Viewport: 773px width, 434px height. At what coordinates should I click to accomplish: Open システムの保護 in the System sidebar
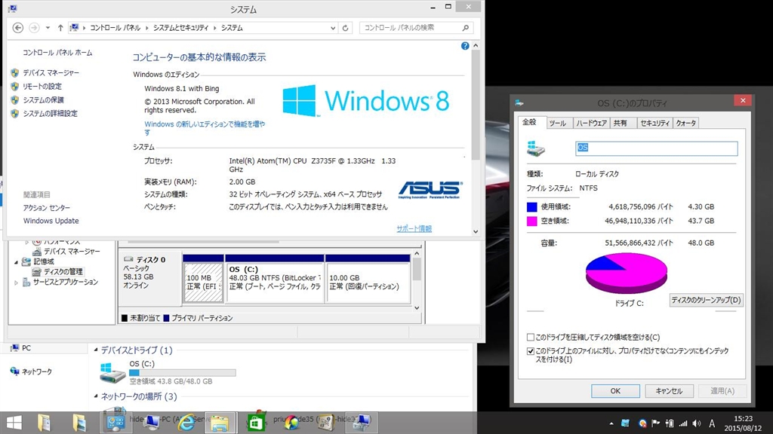[x=43, y=100]
